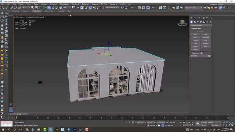Click the ViewCube in the viewport

(x=182, y=23)
